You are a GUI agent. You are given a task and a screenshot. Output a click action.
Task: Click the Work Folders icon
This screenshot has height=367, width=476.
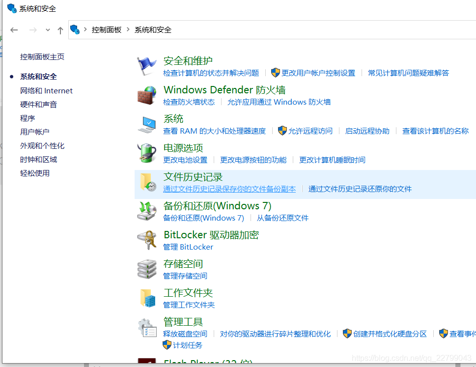pos(148,298)
